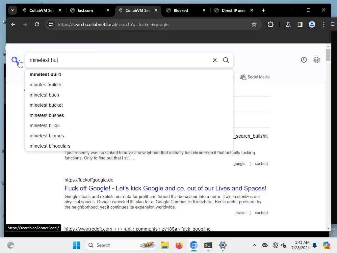Click the https://fuckoffgoogle.de URL
337x253 pixels.
[x=89, y=180]
